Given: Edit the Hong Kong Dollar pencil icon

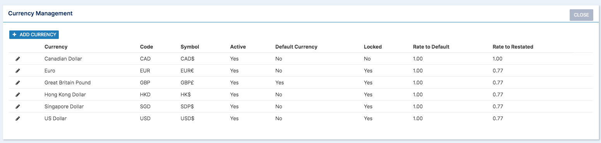Looking at the screenshot, I should [18, 95].
